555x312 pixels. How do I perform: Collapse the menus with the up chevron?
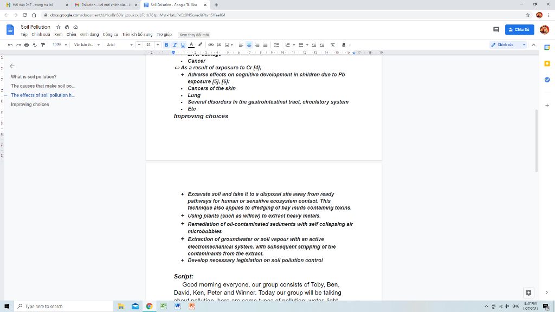(534, 45)
